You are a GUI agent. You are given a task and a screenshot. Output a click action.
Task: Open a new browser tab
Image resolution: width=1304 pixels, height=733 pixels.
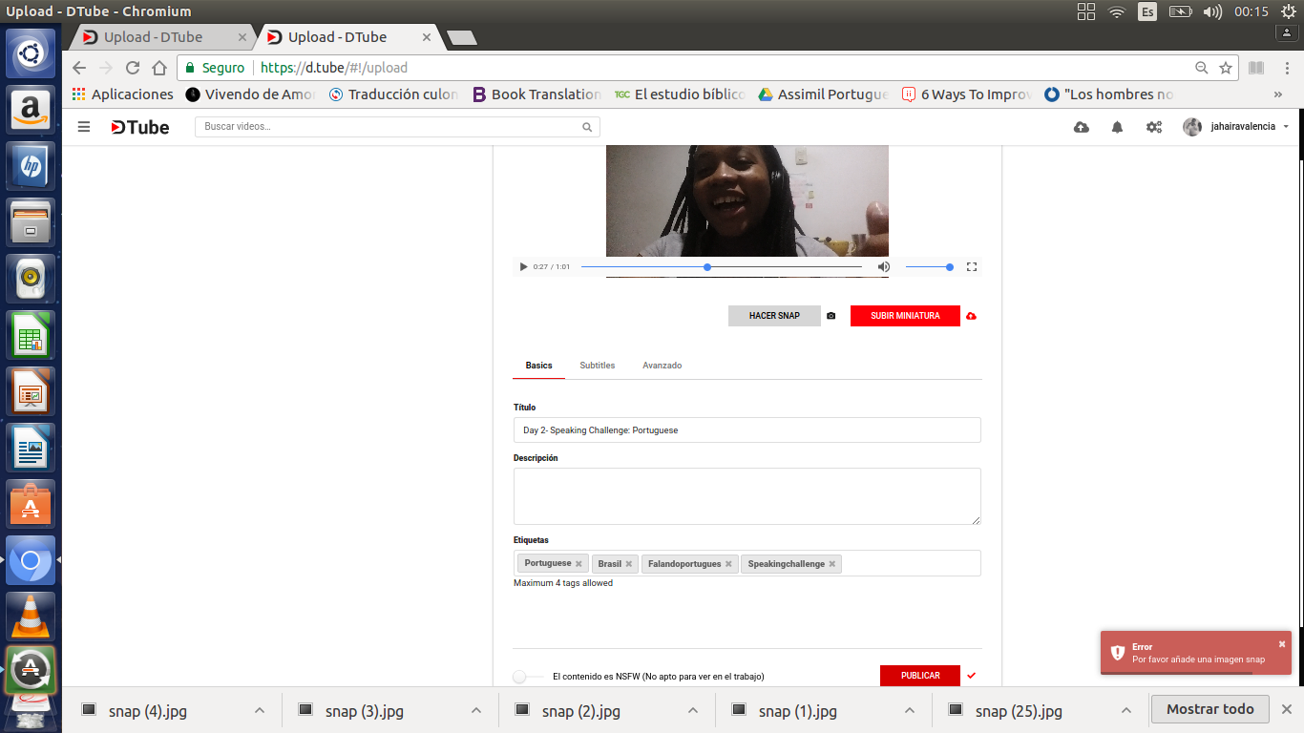(462, 38)
